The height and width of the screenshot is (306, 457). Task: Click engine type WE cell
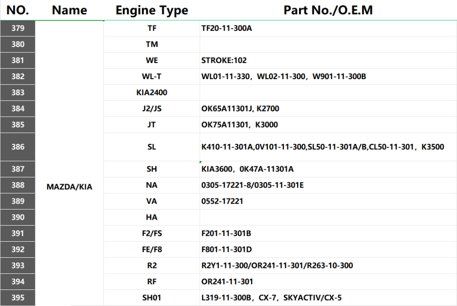152,60
